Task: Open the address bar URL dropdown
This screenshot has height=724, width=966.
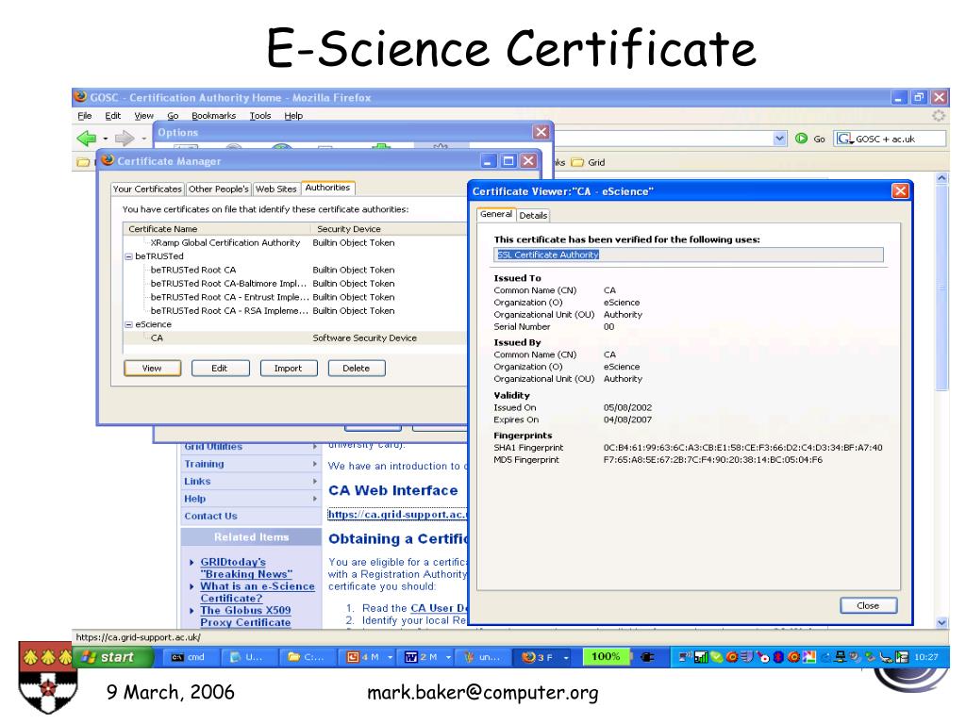Action: coord(779,139)
